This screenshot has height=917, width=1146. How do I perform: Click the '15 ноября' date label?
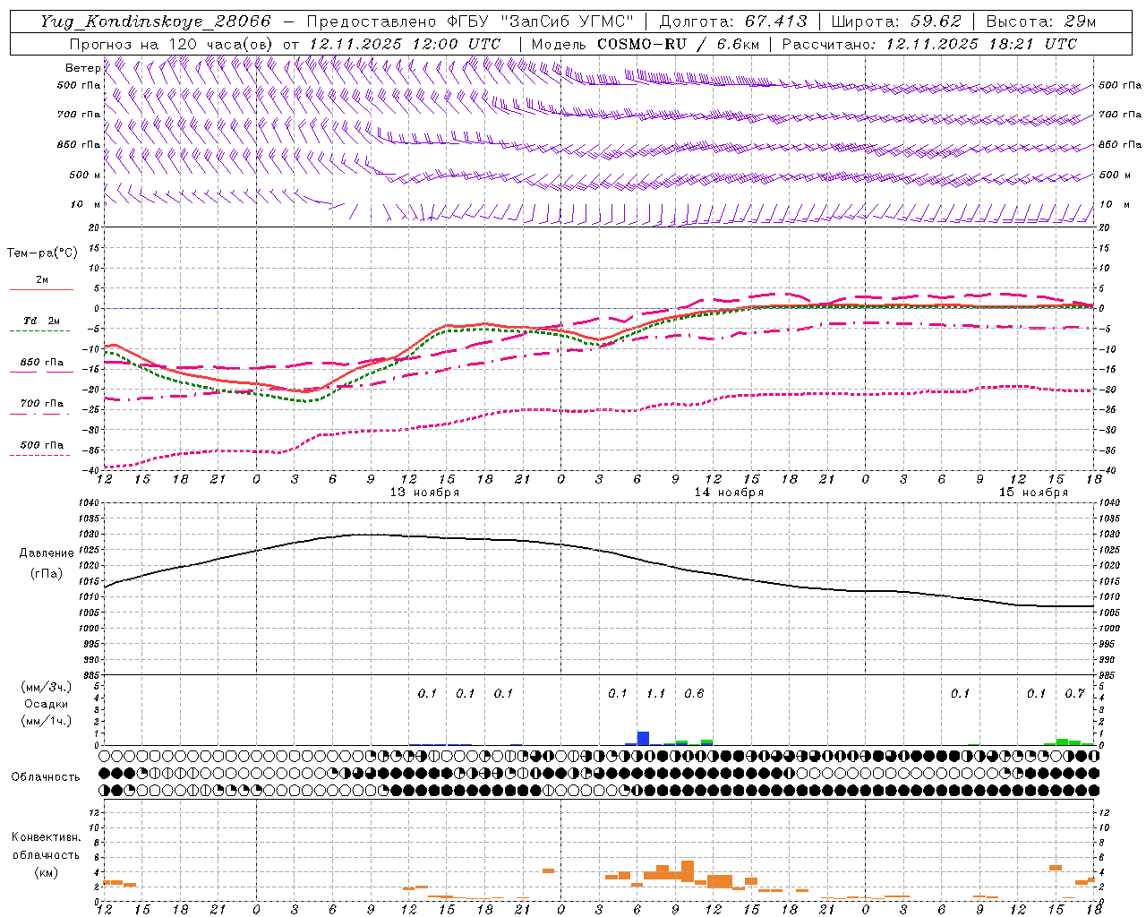[x=1033, y=493]
